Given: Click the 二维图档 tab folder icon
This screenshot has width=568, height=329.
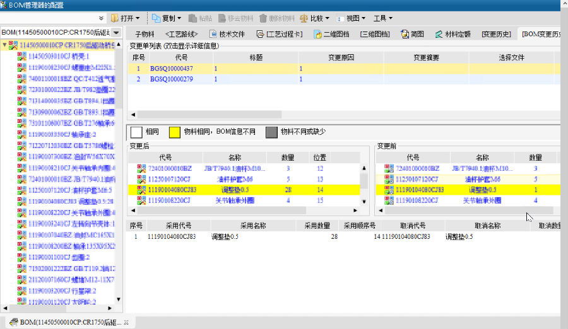Looking at the screenshot, I should tap(317, 34).
